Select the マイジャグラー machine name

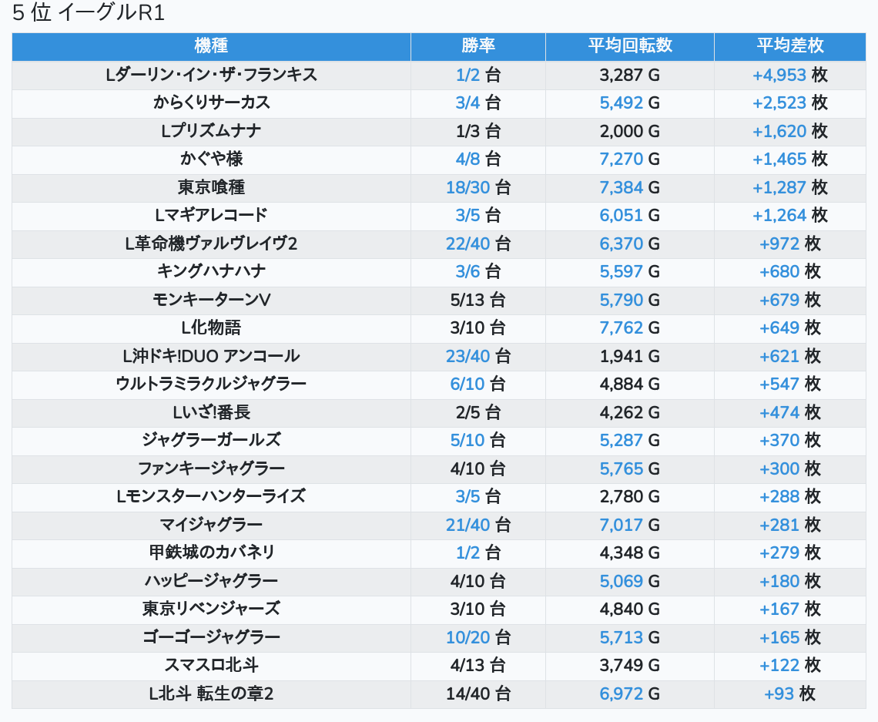click(x=211, y=525)
